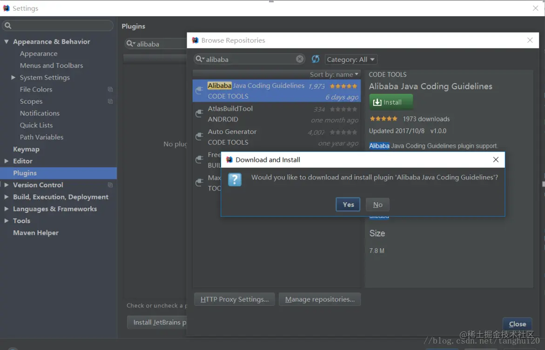Confirm plugin install with Yes button
Viewport: 545px width, 350px height.
tap(348, 205)
